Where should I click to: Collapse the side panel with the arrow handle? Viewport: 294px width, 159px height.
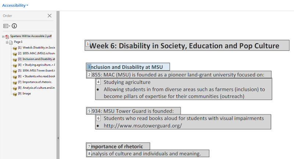tap(58, 138)
